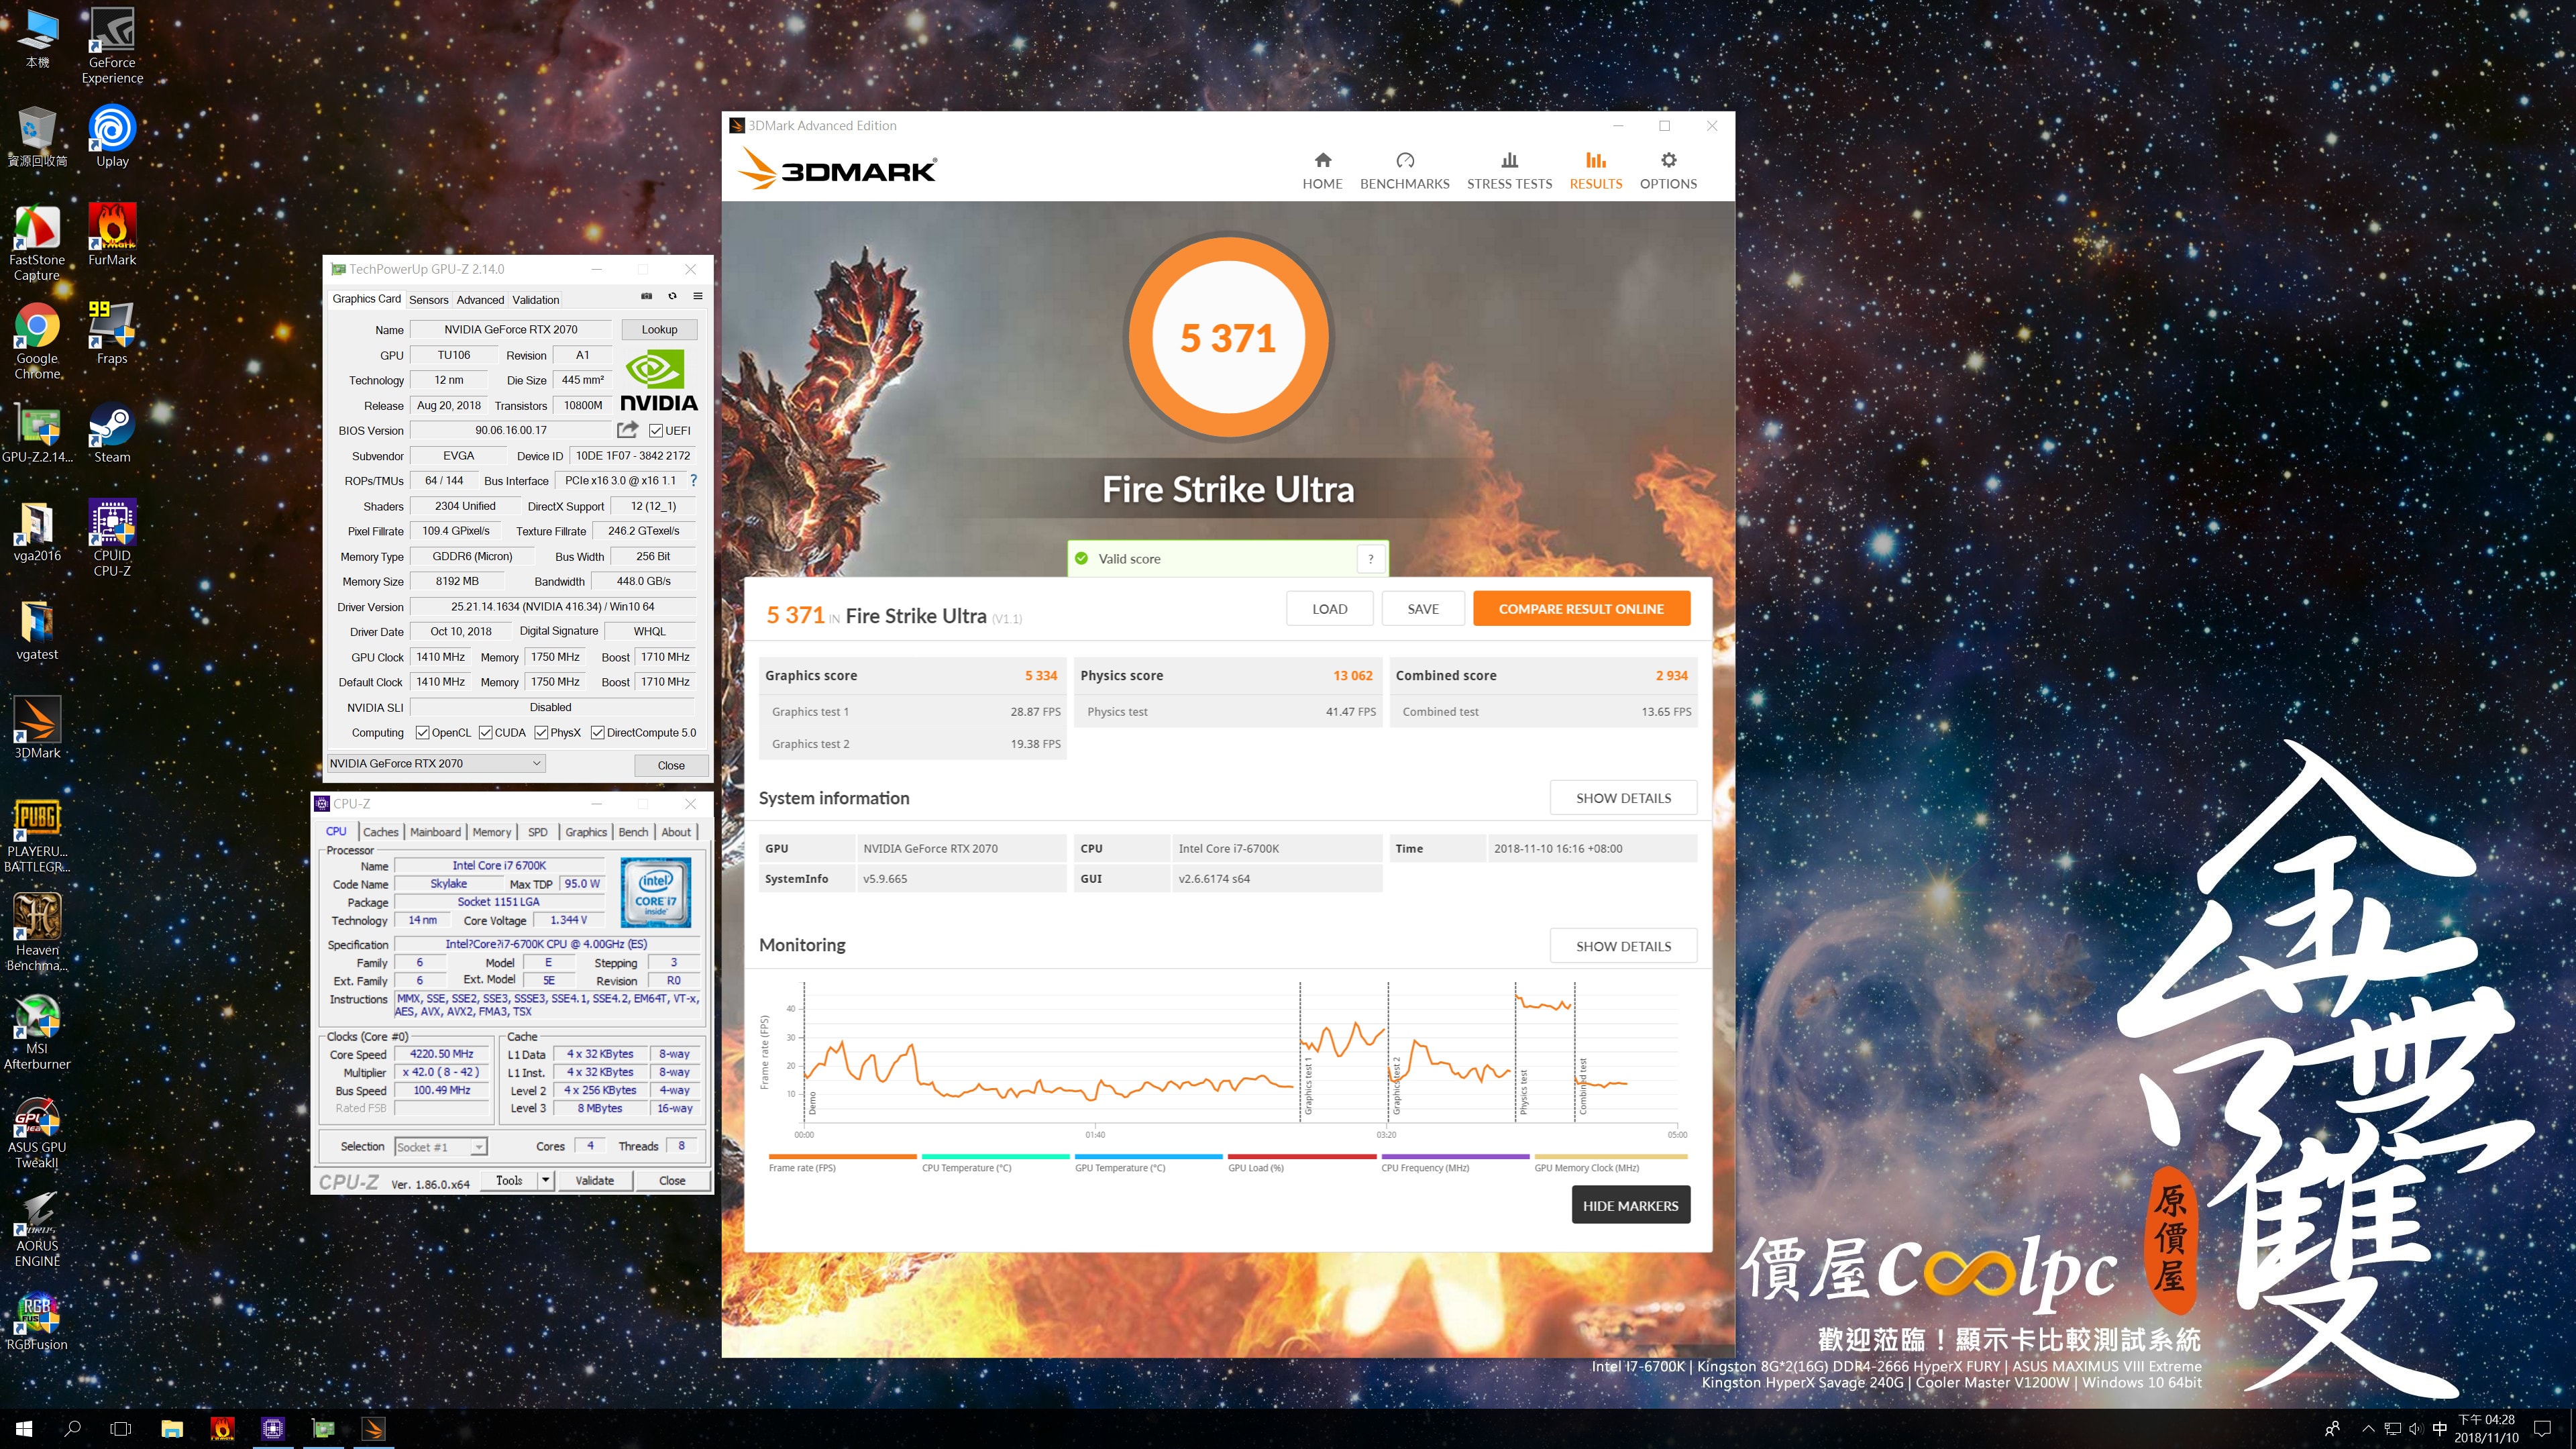Select the MSI Afterburner desktop icon
Viewport: 2576px width, 1449px height.
[x=37, y=1031]
